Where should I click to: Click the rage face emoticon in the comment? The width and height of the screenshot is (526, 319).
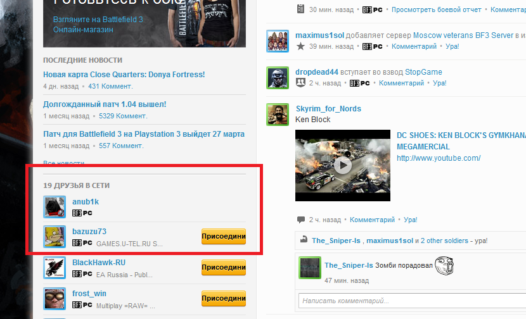[444, 266]
